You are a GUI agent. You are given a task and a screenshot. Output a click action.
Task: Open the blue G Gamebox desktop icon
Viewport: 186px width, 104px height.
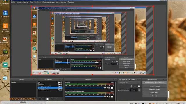5,14
